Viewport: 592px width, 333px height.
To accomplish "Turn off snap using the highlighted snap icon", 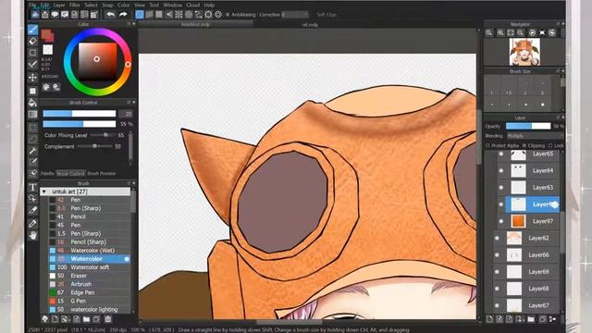I will 140,15.
